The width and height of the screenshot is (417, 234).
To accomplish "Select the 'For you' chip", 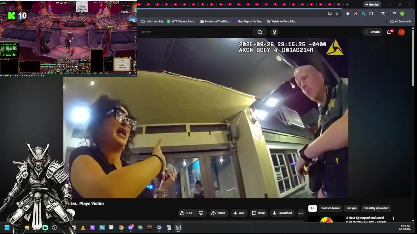I will pos(352,208).
